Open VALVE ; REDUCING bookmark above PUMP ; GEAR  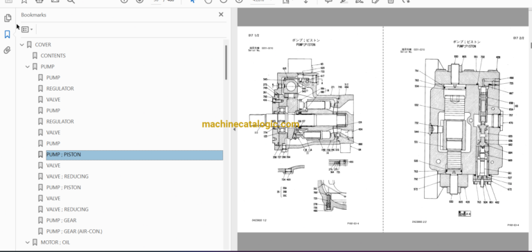(67, 209)
